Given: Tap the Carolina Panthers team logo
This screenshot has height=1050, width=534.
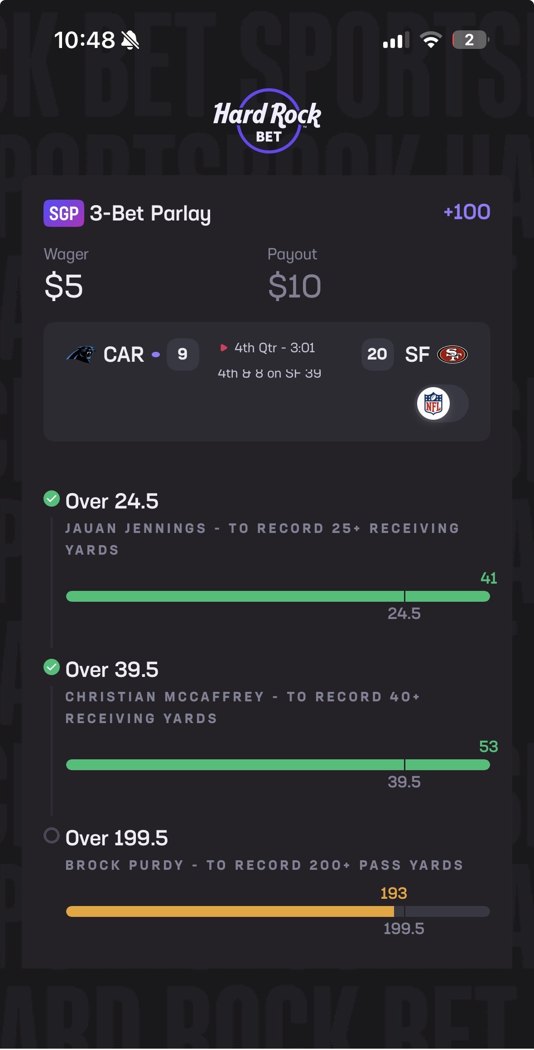Looking at the screenshot, I should coord(81,354).
